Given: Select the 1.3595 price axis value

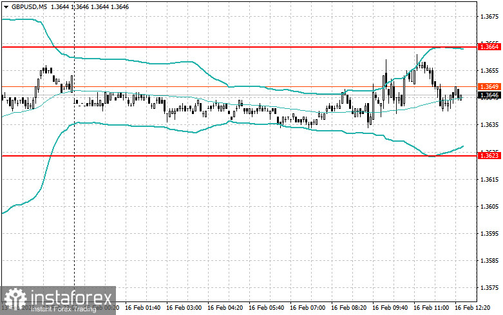Looking at the screenshot, I should [x=489, y=234].
